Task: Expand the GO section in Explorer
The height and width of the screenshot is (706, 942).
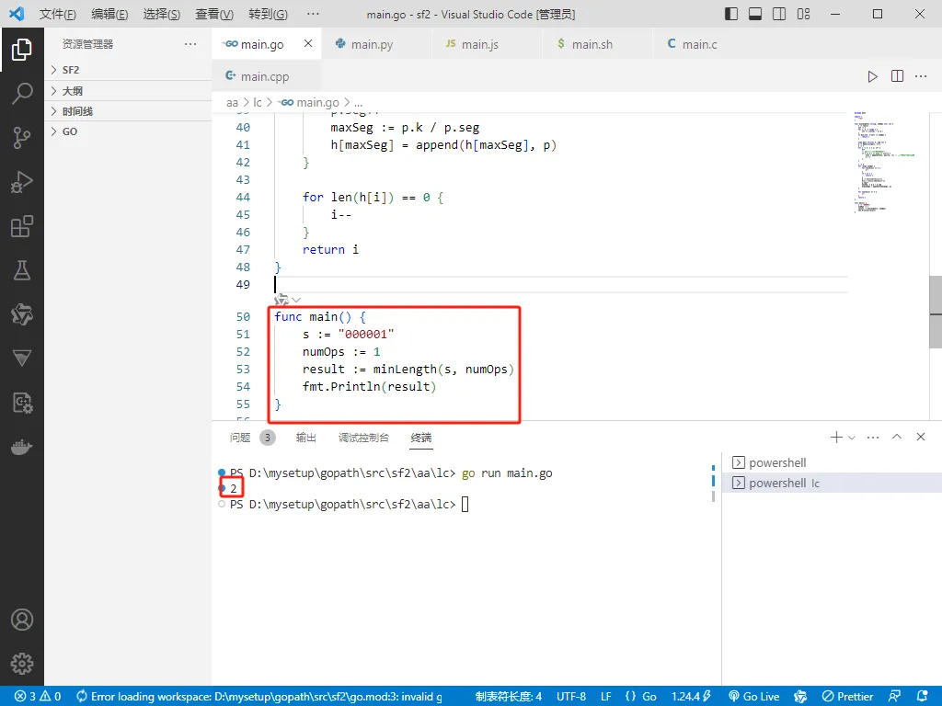Action: 128,131
